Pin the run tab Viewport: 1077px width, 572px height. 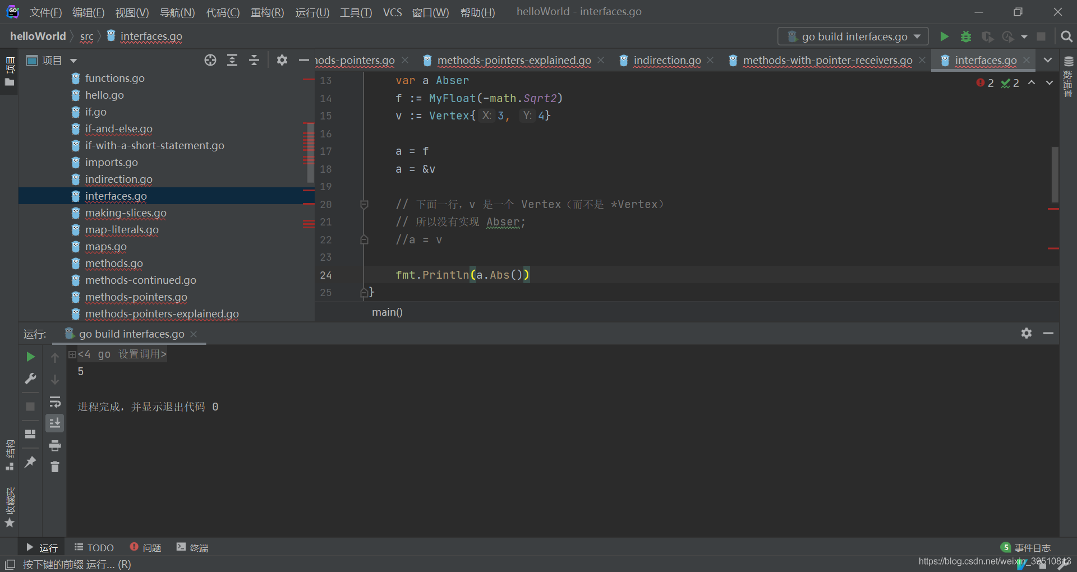tap(30, 462)
